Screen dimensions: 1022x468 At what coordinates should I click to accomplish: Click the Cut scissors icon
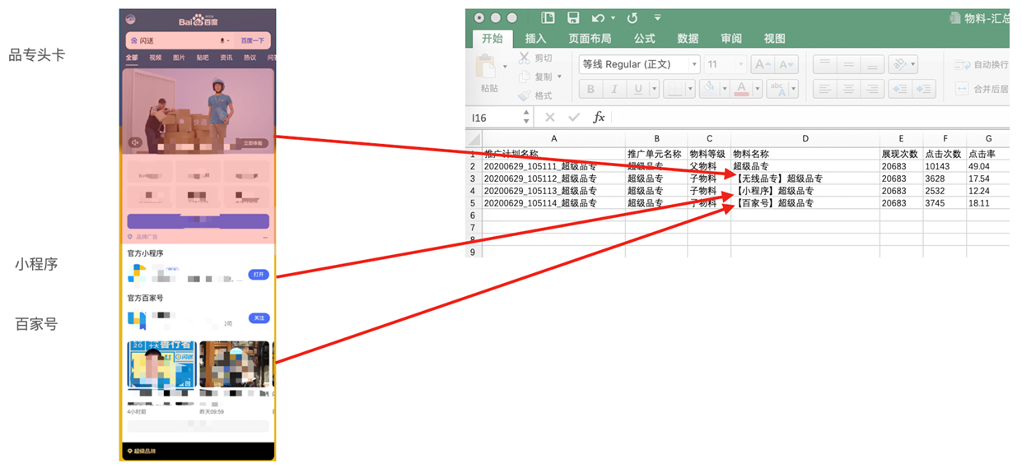tap(524, 58)
